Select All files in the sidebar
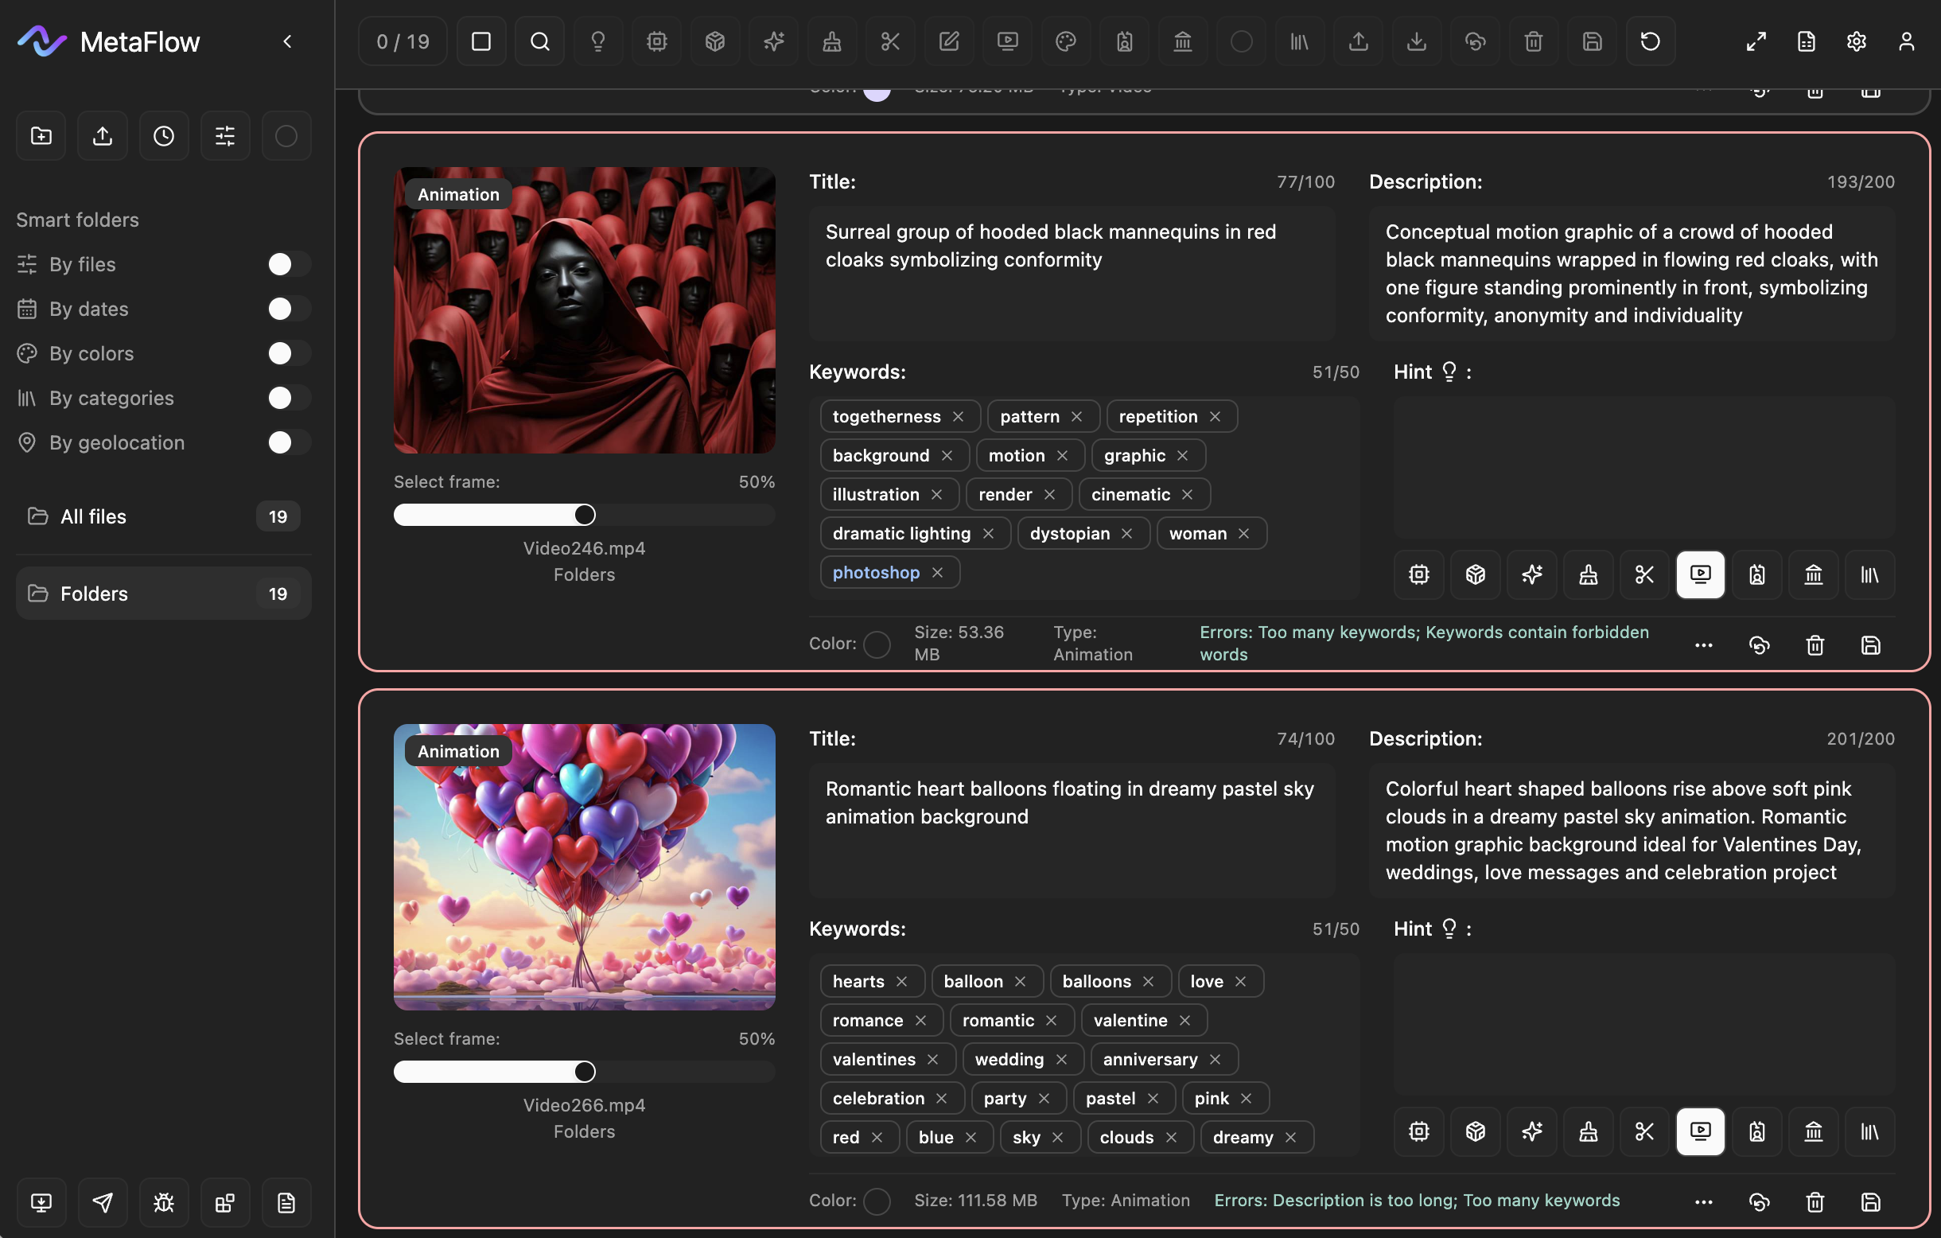 pyautogui.click(x=93, y=516)
